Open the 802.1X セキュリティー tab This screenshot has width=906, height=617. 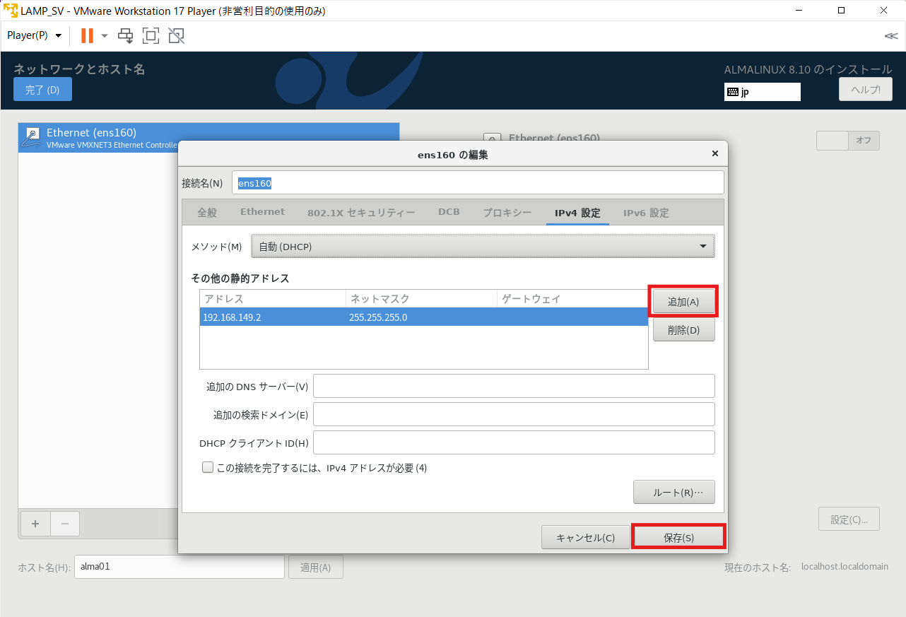tap(361, 213)
